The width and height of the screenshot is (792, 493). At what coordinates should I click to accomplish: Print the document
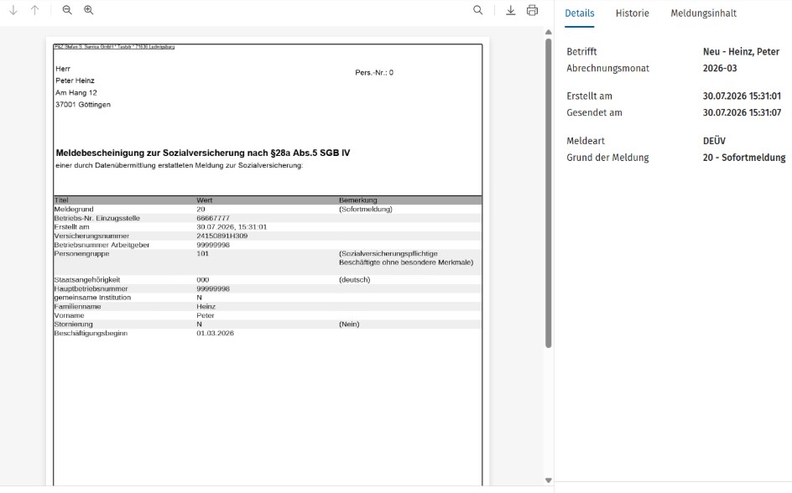click(533, 10)
